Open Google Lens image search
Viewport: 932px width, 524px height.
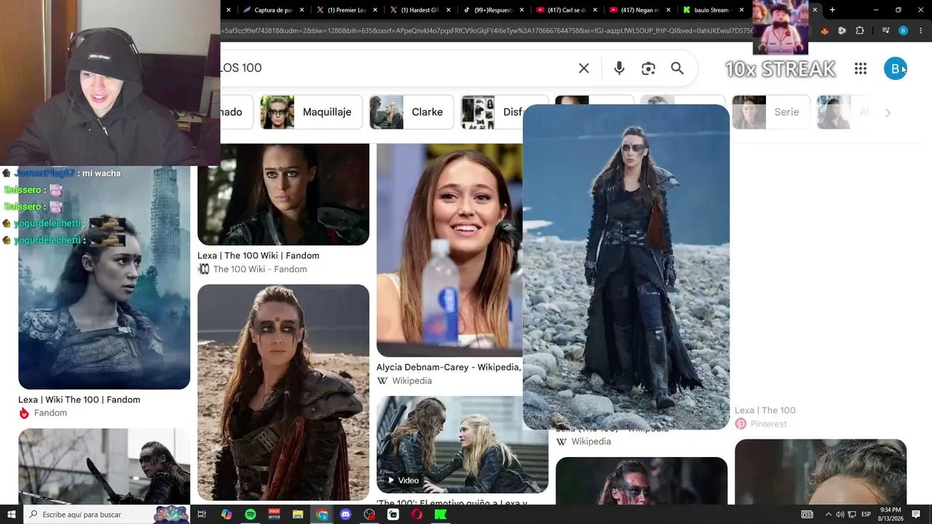coord(648,68)
